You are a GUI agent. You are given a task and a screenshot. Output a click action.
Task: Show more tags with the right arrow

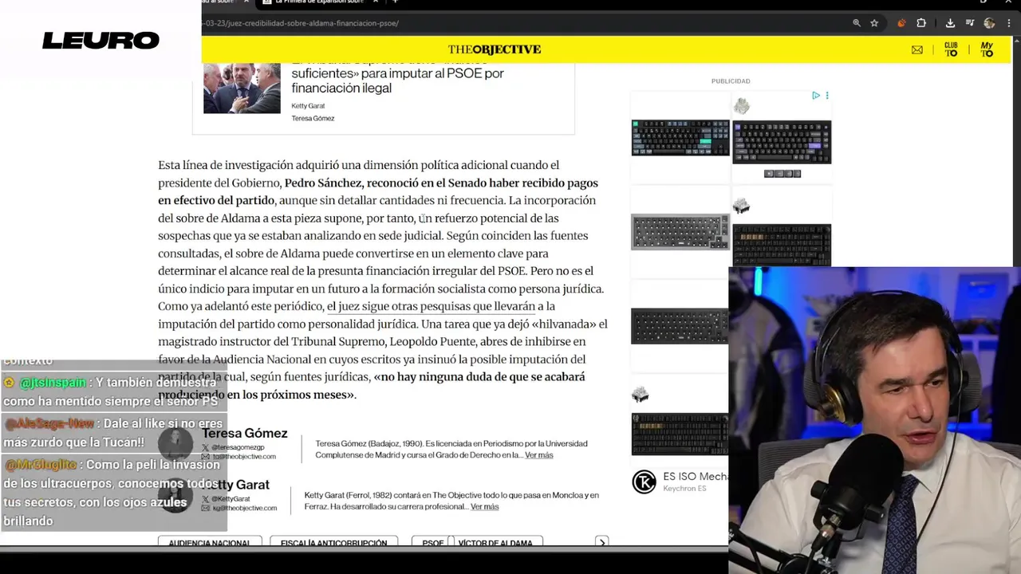[x=602, y=542]
